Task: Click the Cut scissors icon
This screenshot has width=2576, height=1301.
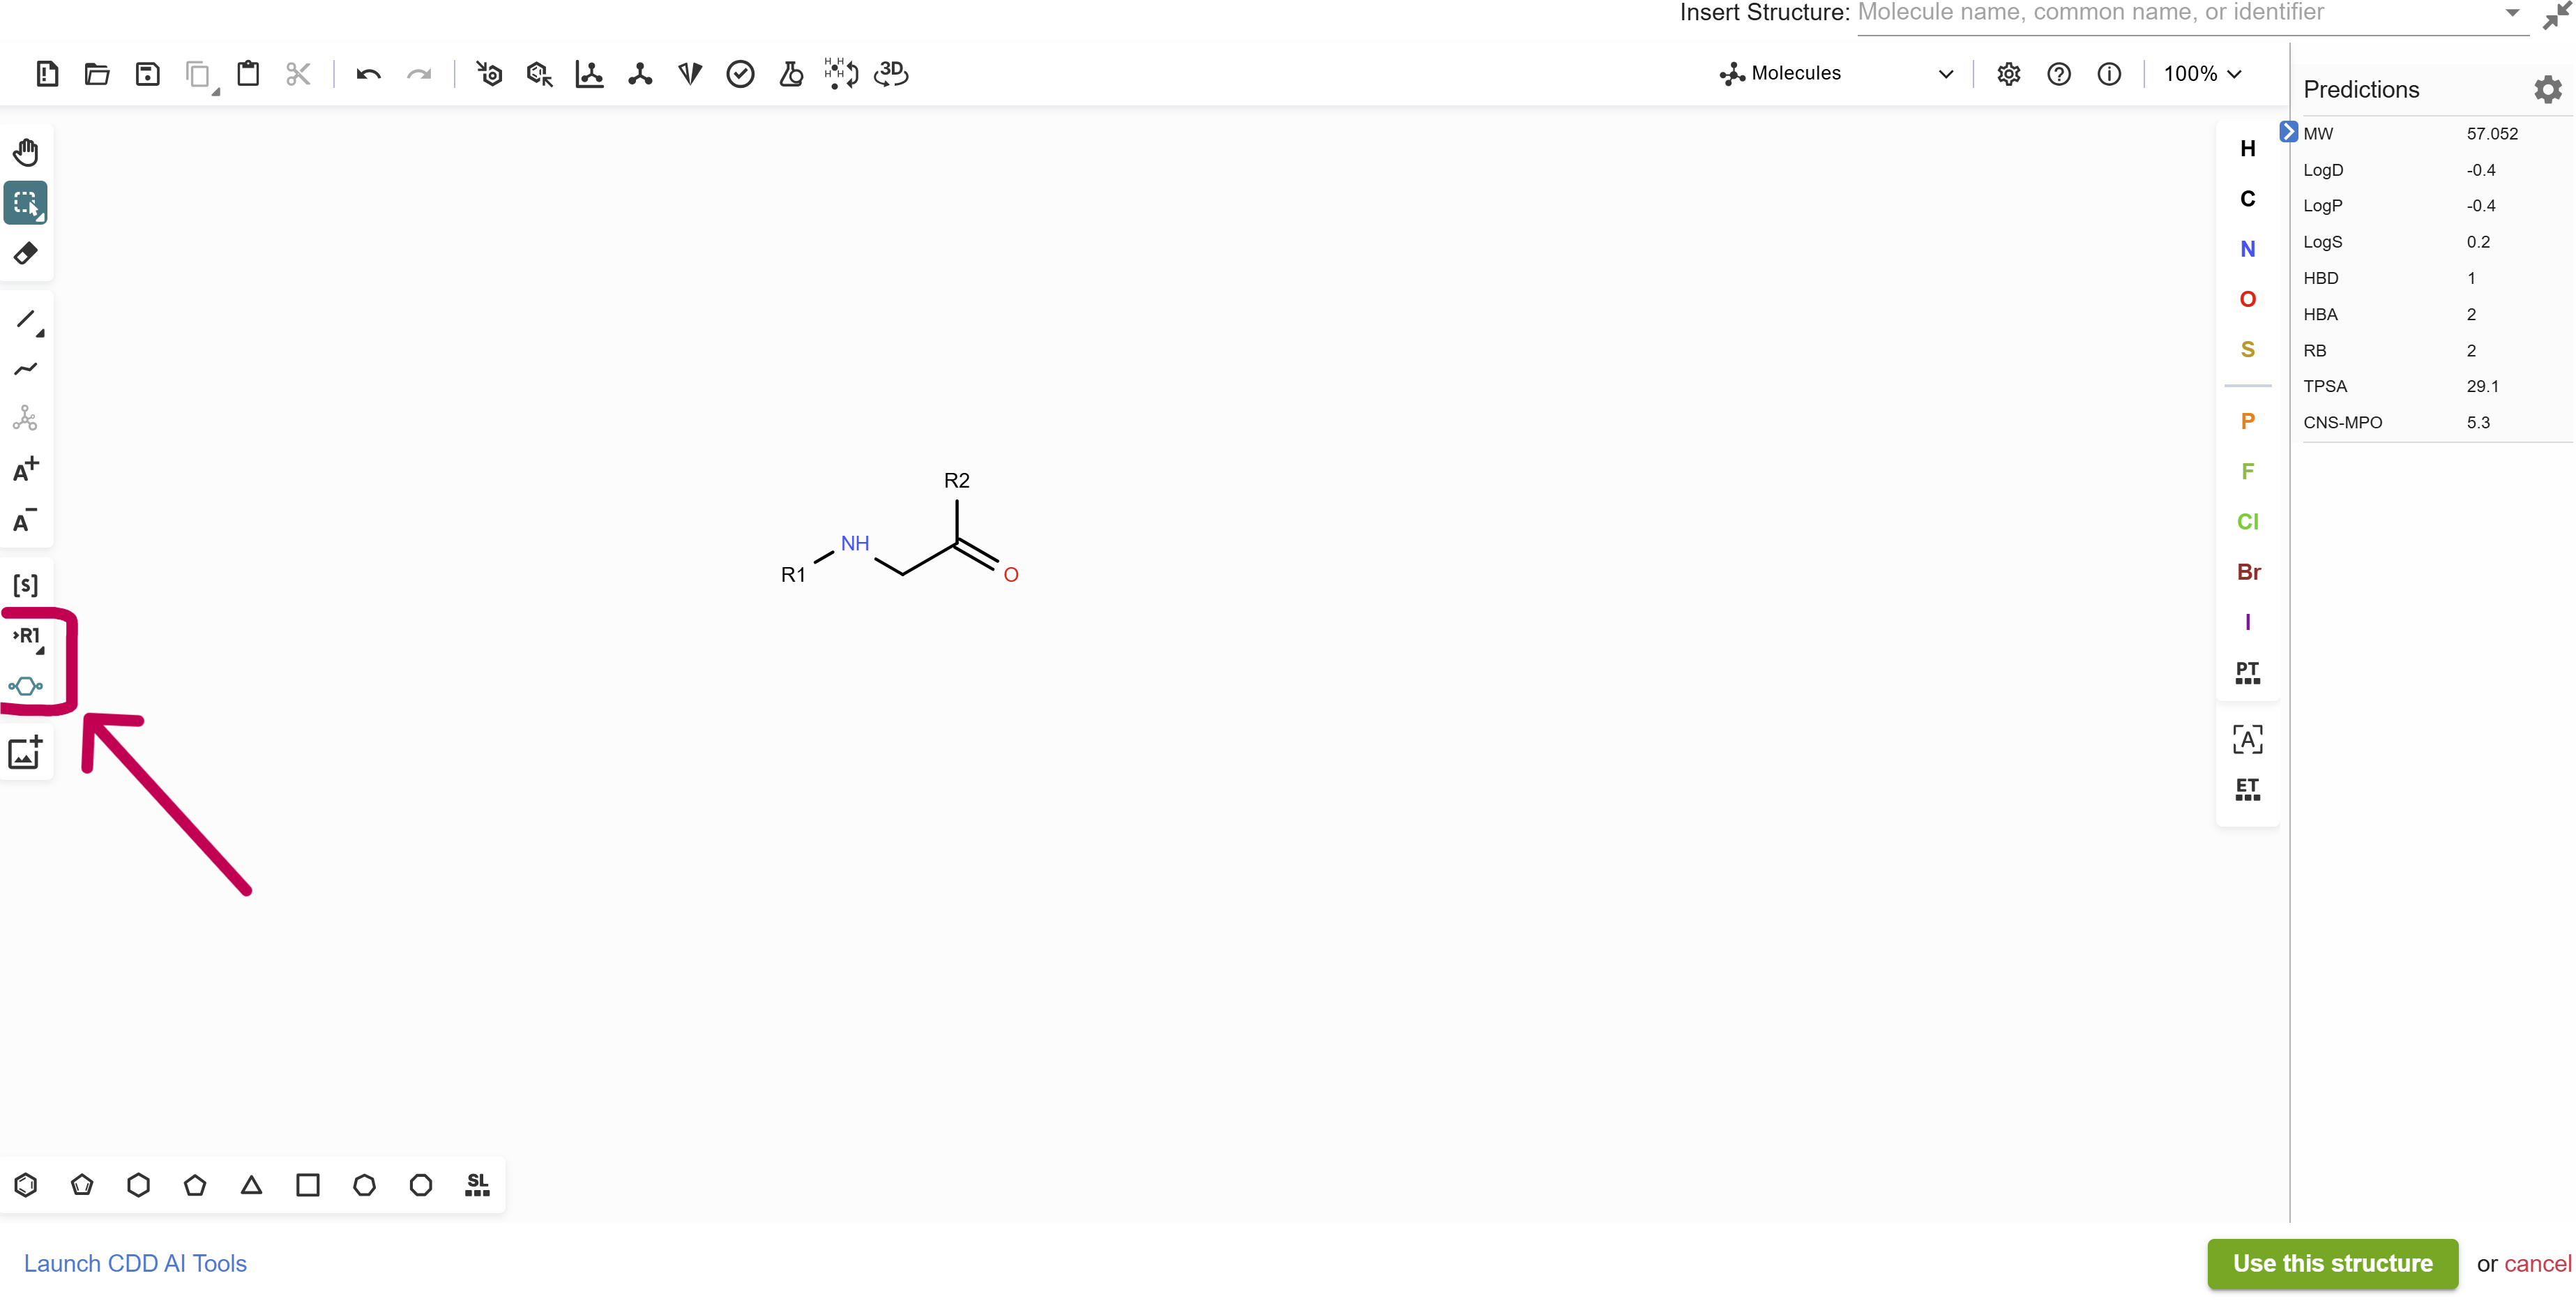Action: 298,74
